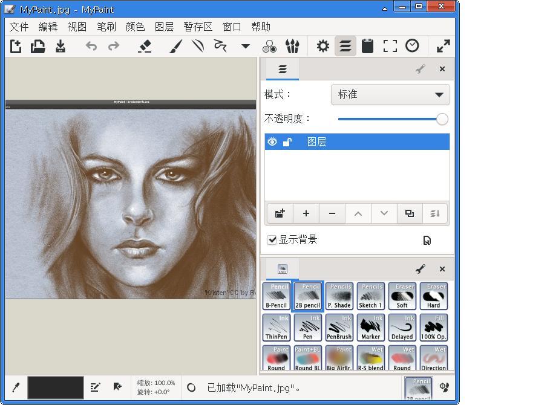Click the new document icon
The image size is (550, 405).
[16, 46]
